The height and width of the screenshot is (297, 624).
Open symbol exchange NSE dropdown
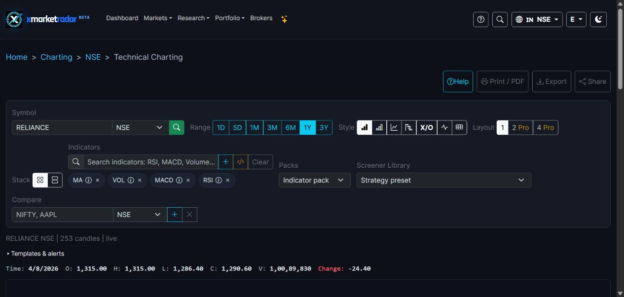141,127
